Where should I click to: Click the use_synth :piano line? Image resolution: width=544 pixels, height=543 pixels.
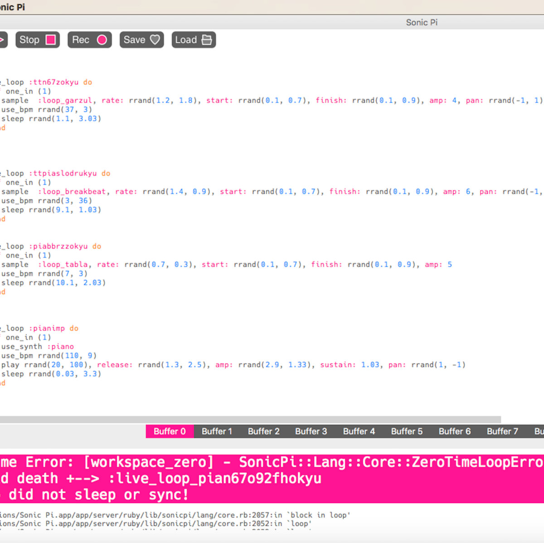(x=38, y=347)
